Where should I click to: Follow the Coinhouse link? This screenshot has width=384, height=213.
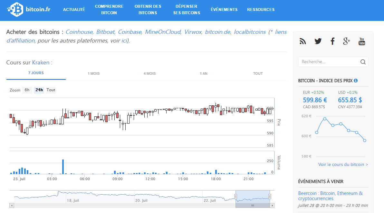coord(79,32)
